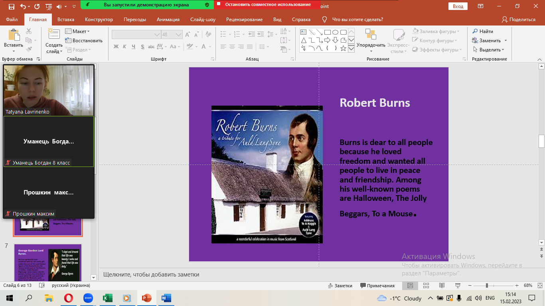Open the Макет layout dropdown
545x306 pixels.
pyautogui.click(x=78, y=31)
